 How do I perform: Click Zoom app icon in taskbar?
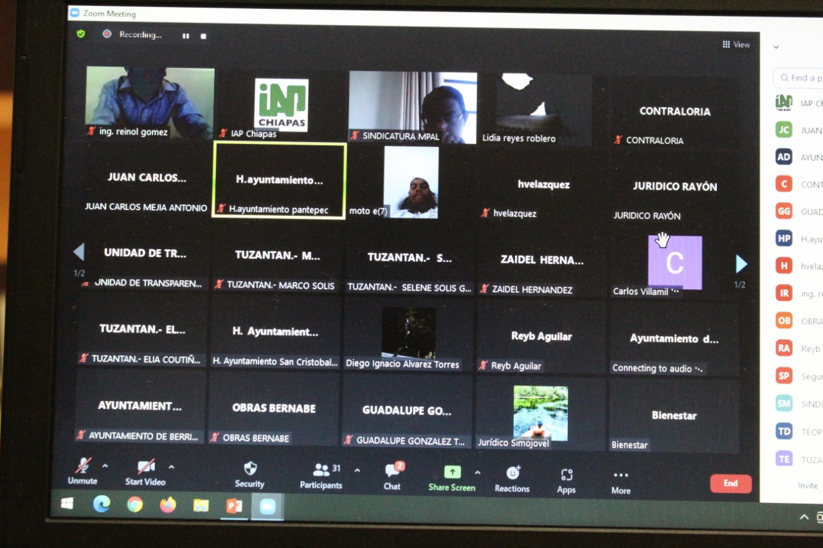tap(267, 507)
